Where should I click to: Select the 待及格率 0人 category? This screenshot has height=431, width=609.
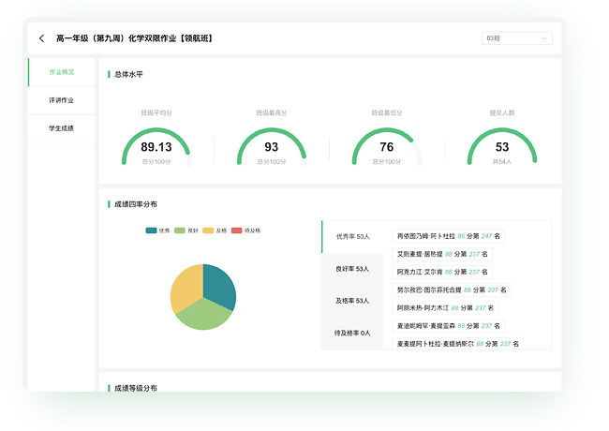(352, 333)
